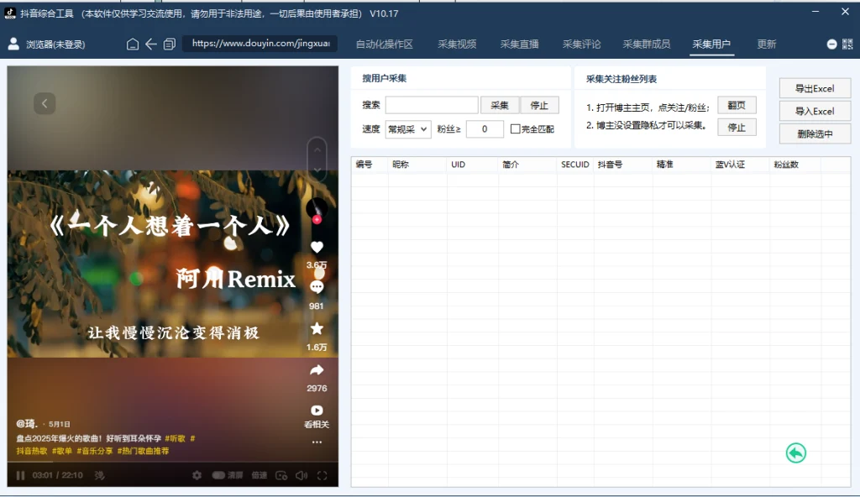Click next video down chevron

click(x=317, y=170)
